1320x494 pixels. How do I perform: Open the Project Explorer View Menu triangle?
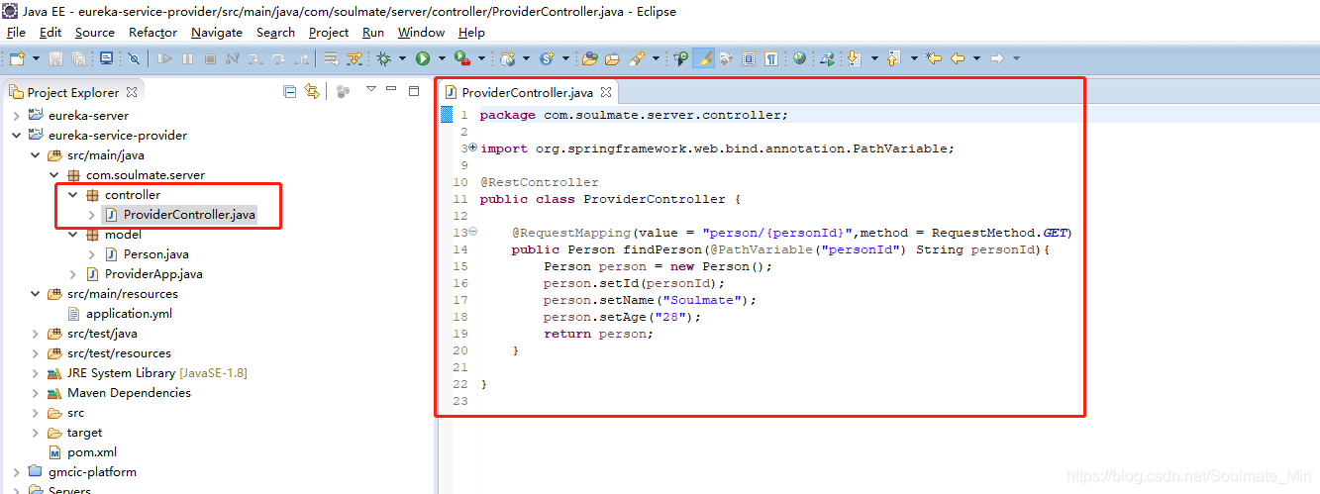point(371,90)
